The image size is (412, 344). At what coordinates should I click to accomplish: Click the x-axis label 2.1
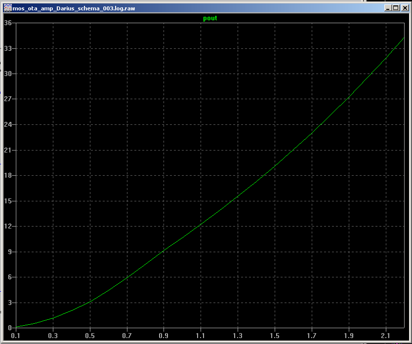click(x=385, y=336)
